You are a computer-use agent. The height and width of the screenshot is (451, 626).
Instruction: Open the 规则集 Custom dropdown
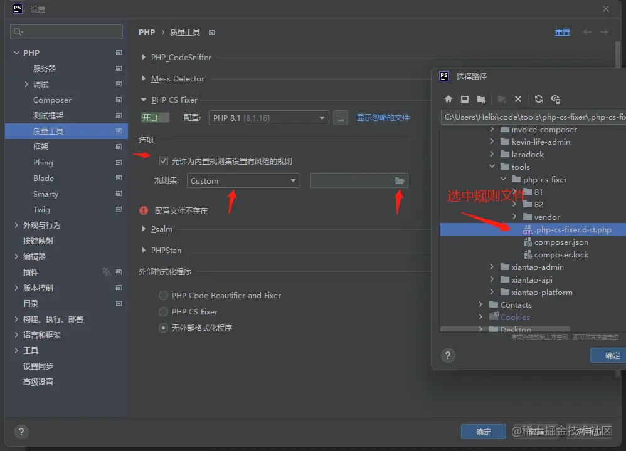(x=243, y=180)
